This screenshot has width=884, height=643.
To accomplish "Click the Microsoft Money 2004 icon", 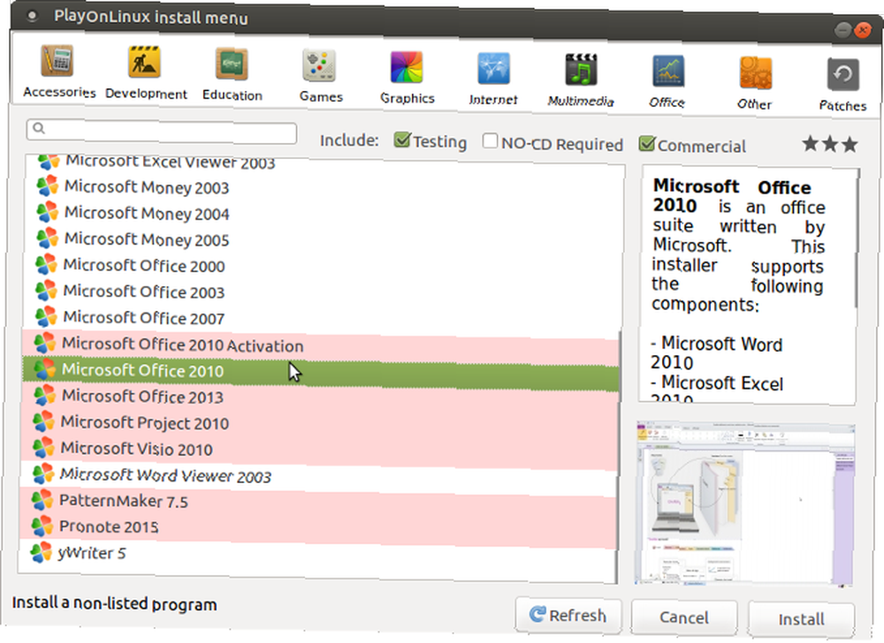I will coord(48,212).
